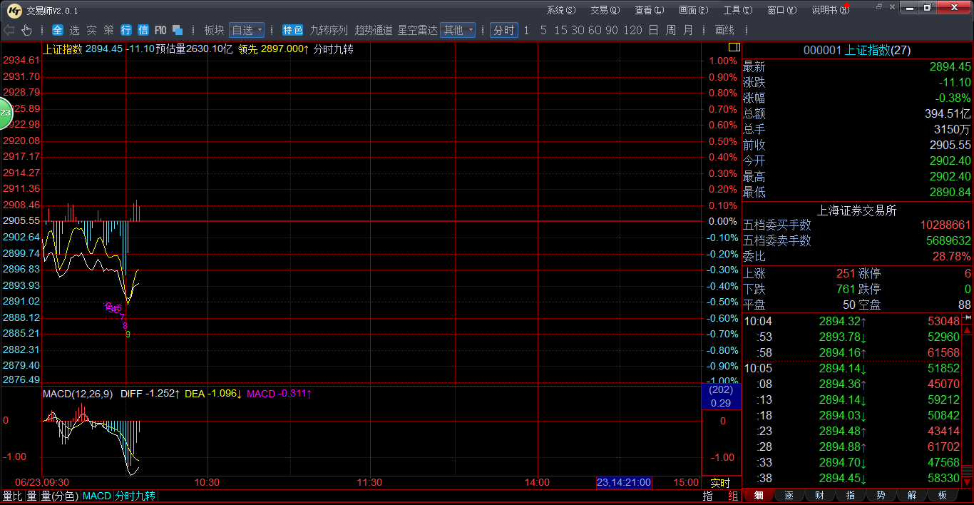Click the 九转序列 button
Viewport: 974px width, 505px height.
(x=329, y=30)
